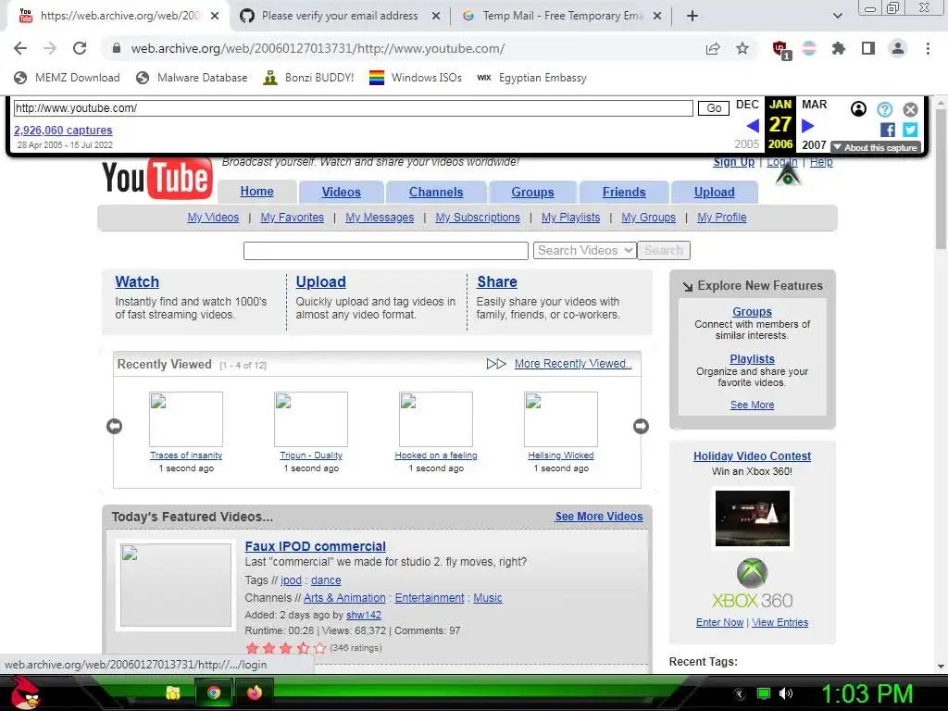Open the Faux IPOD commercial title
Screen dimensions: 948x711
[315, 546]
